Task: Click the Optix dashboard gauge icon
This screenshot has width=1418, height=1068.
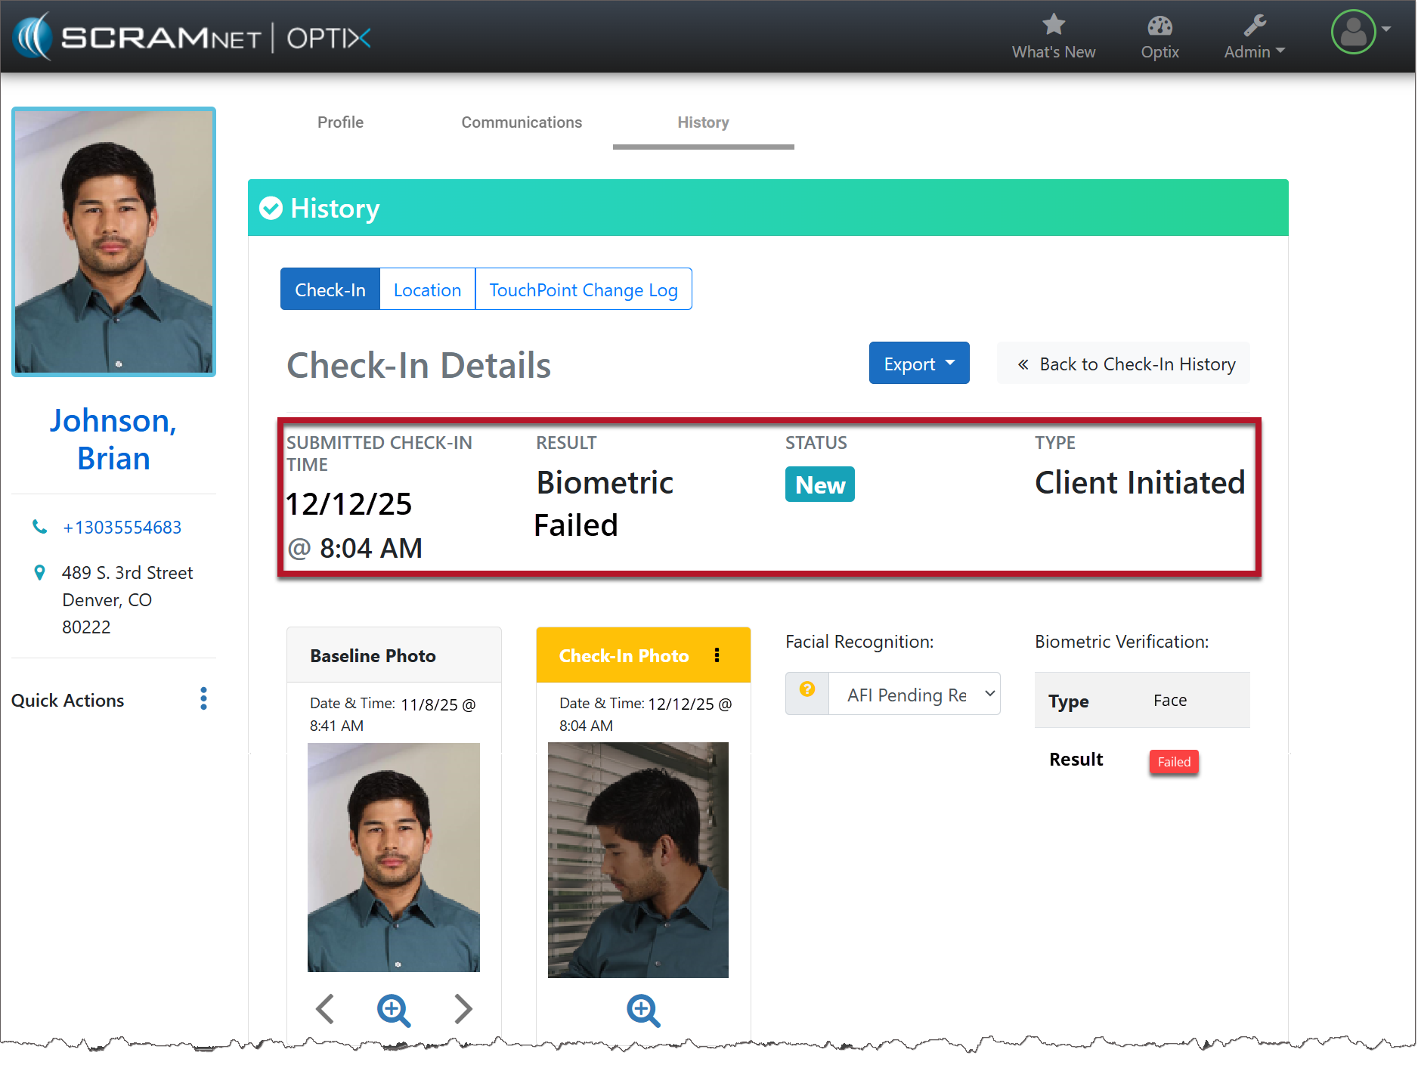Action: click(x=1159, y=26)
